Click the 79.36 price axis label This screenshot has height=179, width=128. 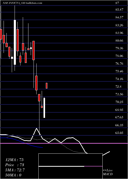pyautogui.click(x=119, y=48)
